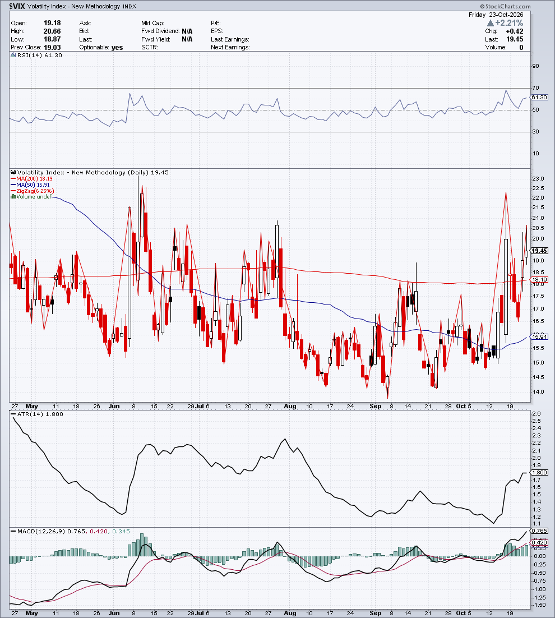Click the $VIX ticker symbol in the title
This screenshot has width=555, height=618.
click(17, 6)
